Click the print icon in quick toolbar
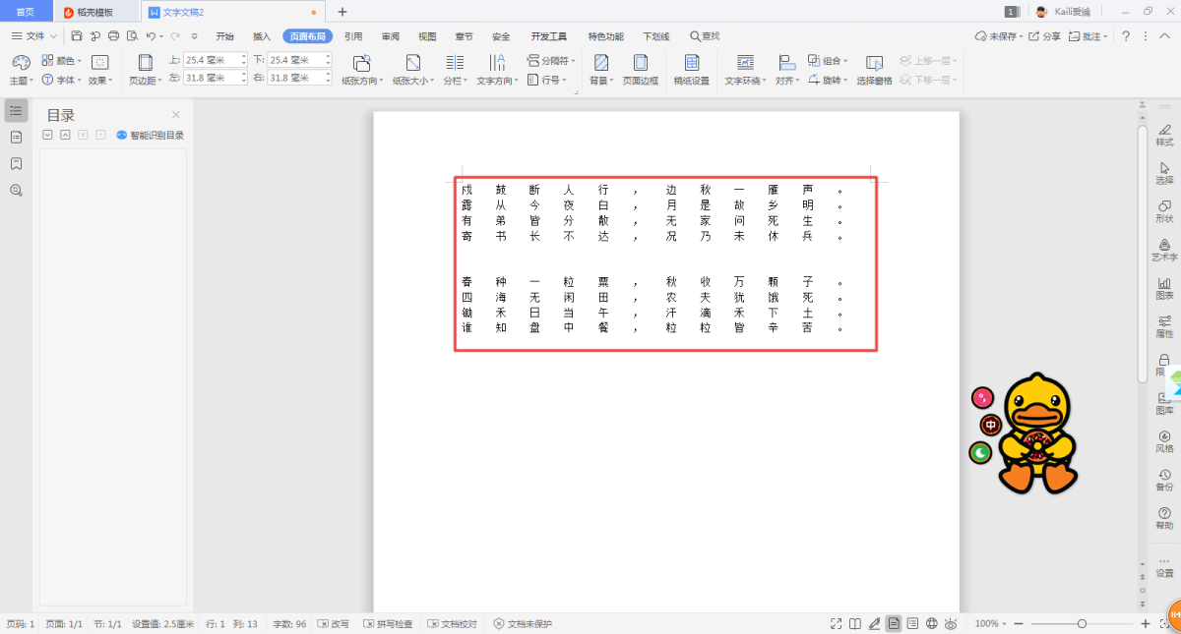The height and width of the screenshot is (634, 1181). tap(113, 36)
